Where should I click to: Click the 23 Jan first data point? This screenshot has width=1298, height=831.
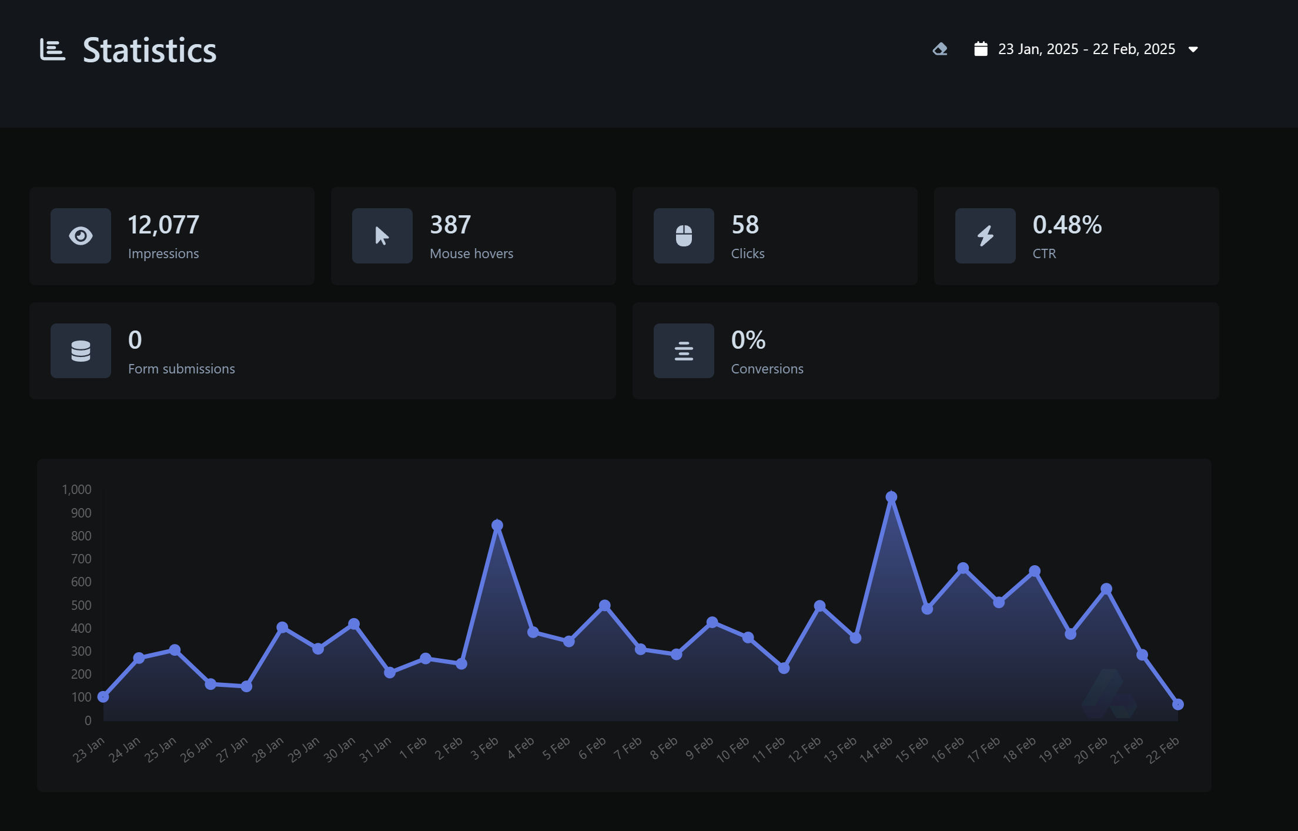tap(103, 697)
